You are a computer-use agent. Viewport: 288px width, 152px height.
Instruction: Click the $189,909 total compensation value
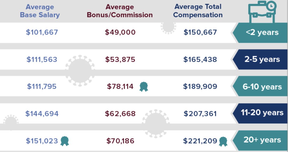pos(200,86)
